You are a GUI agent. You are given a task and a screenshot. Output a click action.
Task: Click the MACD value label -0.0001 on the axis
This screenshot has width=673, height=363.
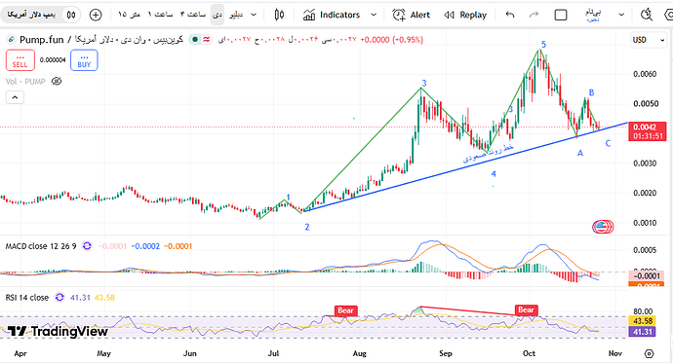pyautogui.click(x=648, y=275)
